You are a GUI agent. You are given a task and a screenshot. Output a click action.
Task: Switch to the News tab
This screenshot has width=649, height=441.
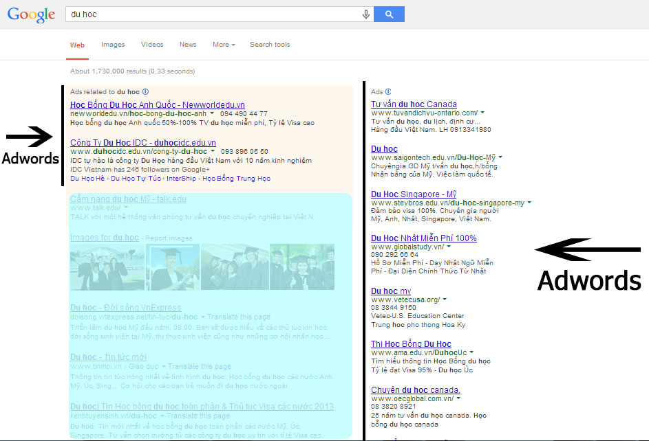[x=188, y=45]
